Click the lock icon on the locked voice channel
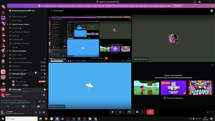This screenshot has width=215, height=121. (45, 58)
